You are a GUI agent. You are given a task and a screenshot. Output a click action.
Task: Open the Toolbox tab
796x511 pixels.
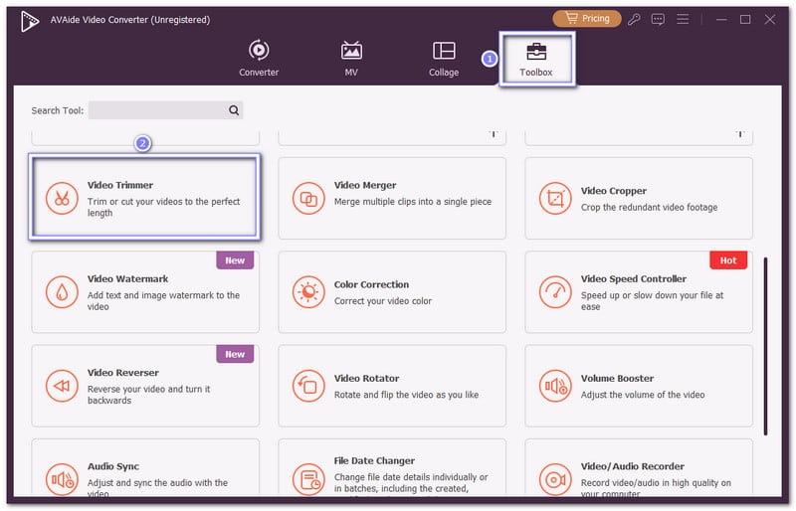[x=536, y=58]
